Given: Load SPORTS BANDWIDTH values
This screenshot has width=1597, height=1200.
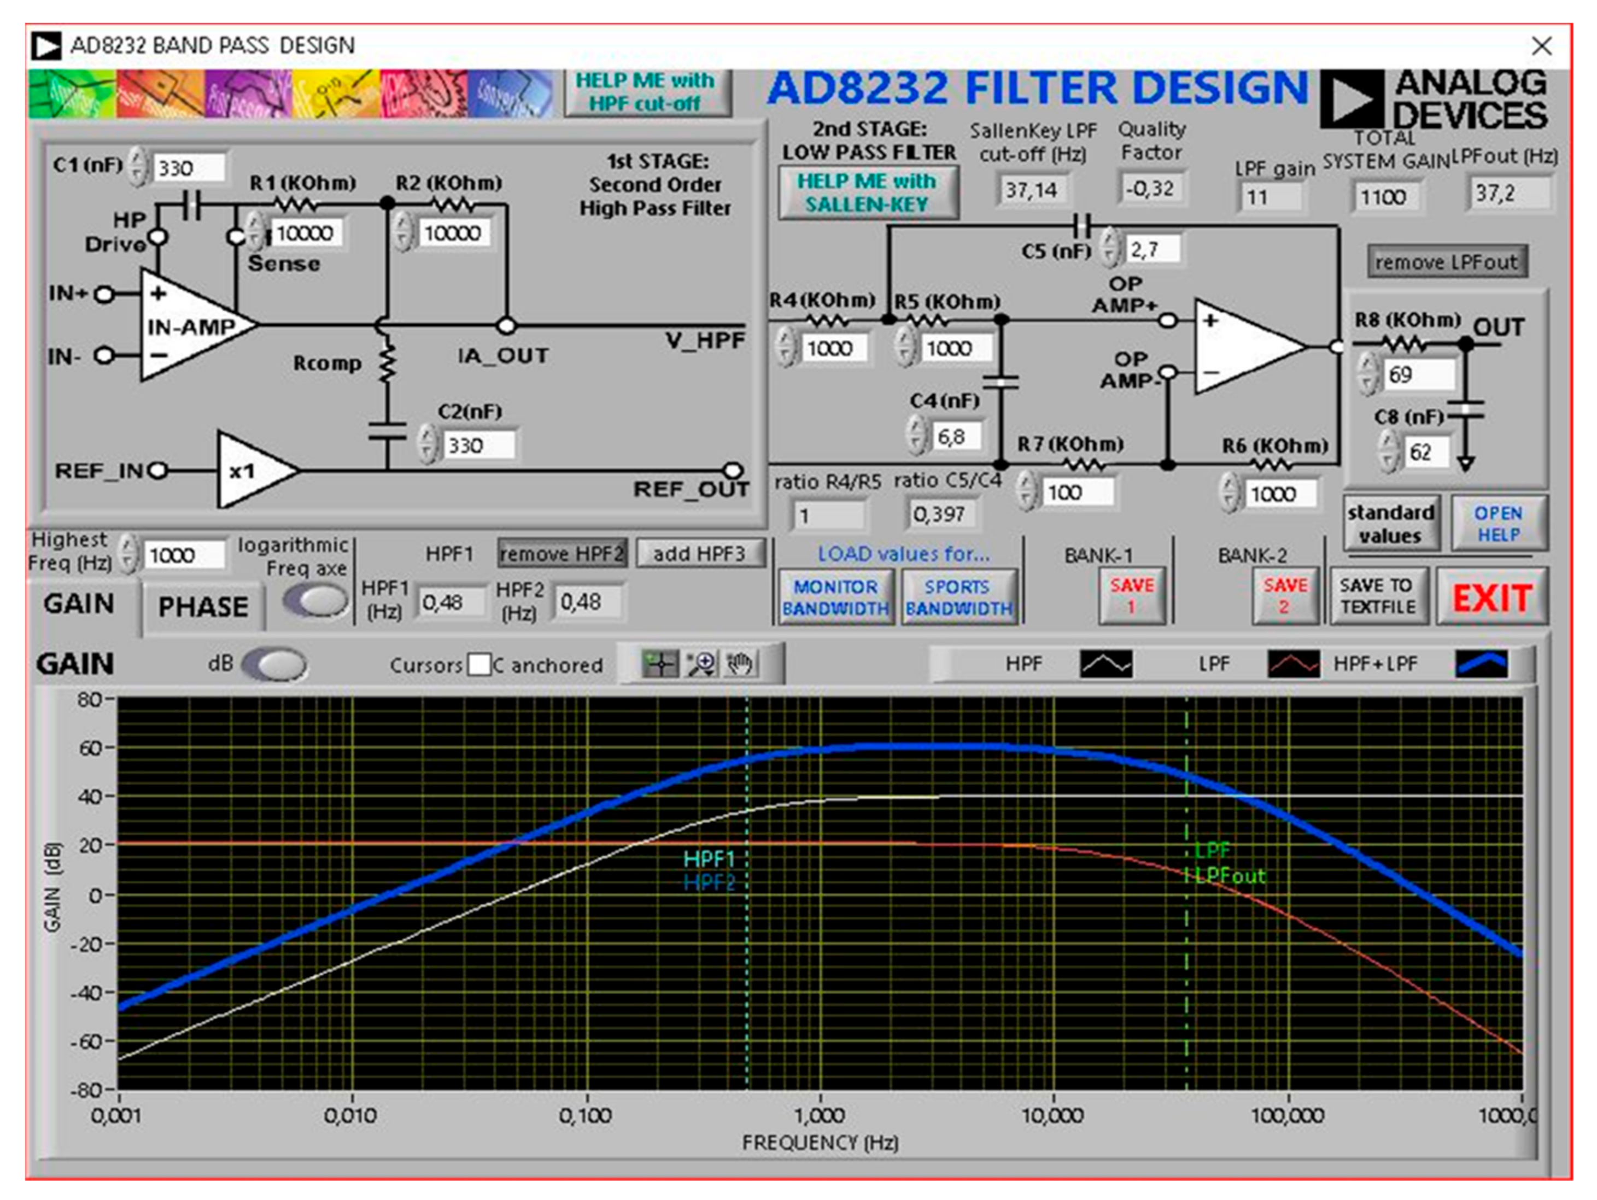Looking at the screenshot, I should (960, 597).
